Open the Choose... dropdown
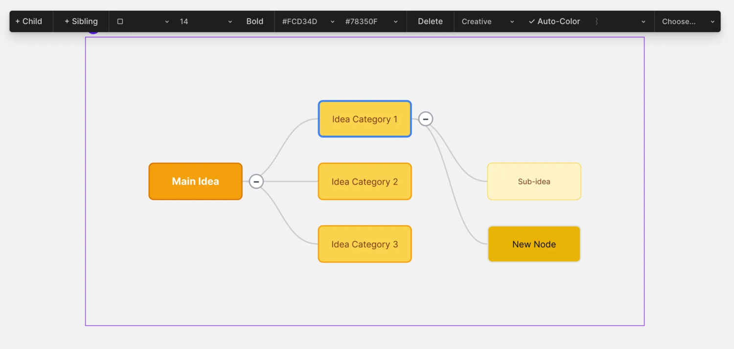The image size is (734, 349). click(x=688, y=21)
